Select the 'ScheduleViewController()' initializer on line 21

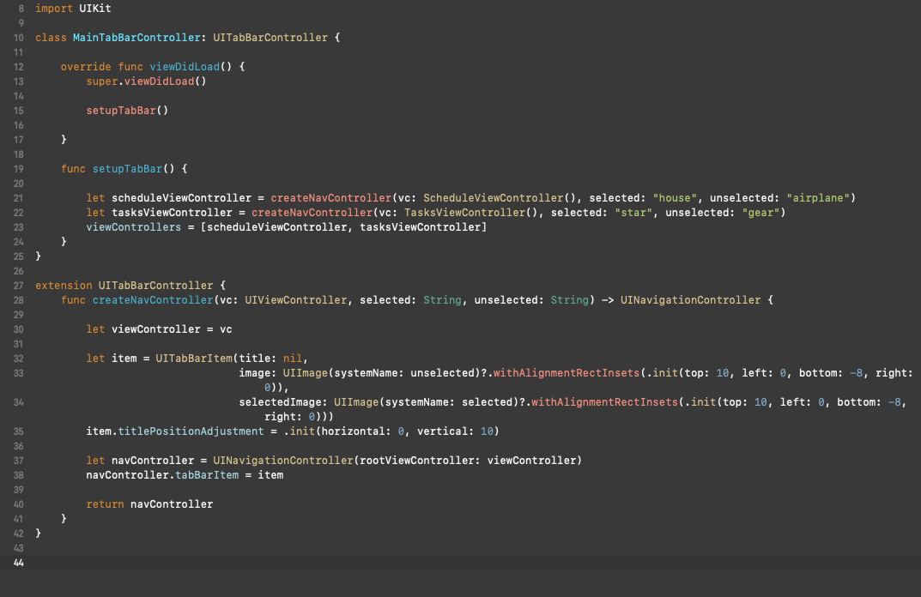[x=500, y=198]
